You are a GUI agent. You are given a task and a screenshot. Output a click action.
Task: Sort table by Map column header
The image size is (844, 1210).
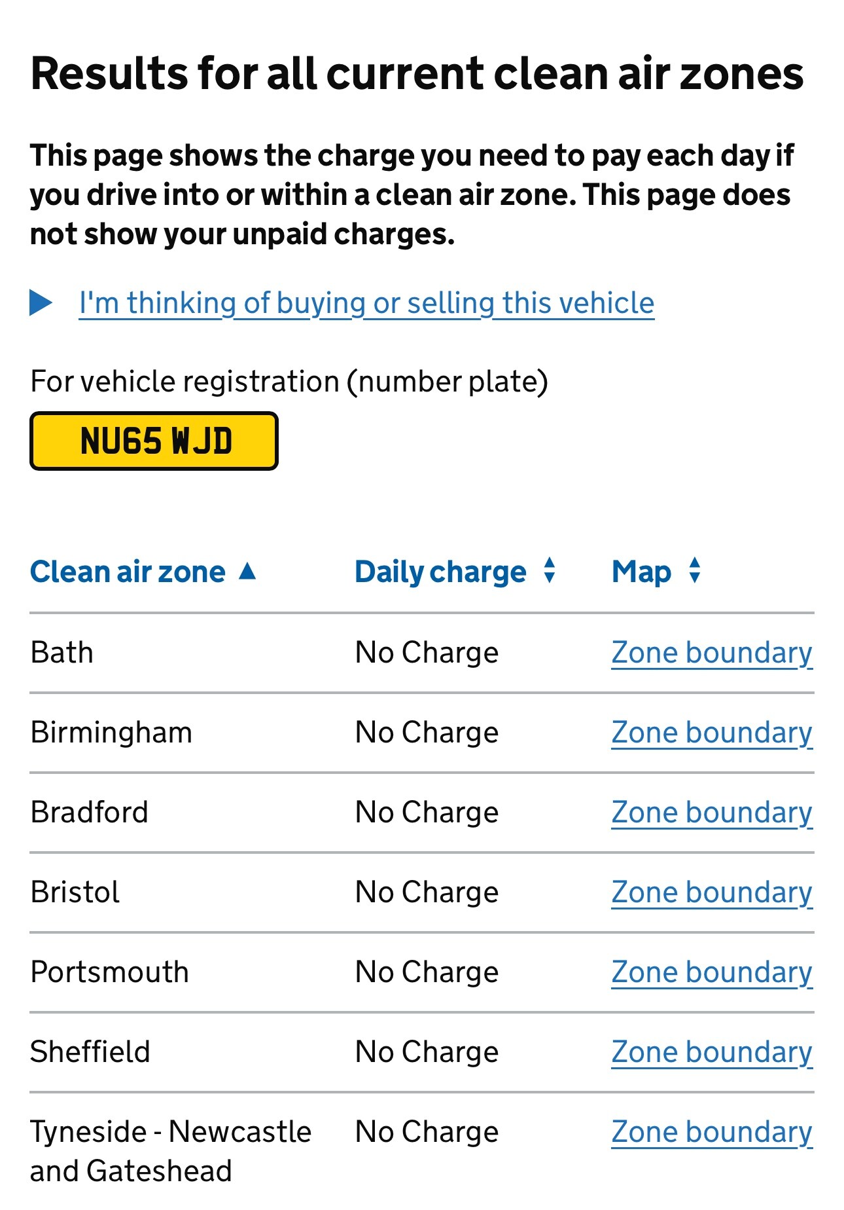(x=641, y=572)
